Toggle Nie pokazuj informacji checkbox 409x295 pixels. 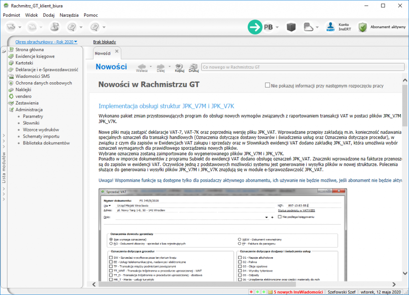(x=267, y=85)
